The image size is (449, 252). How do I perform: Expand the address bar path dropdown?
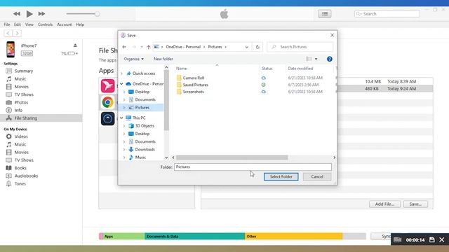coord(246,47)
